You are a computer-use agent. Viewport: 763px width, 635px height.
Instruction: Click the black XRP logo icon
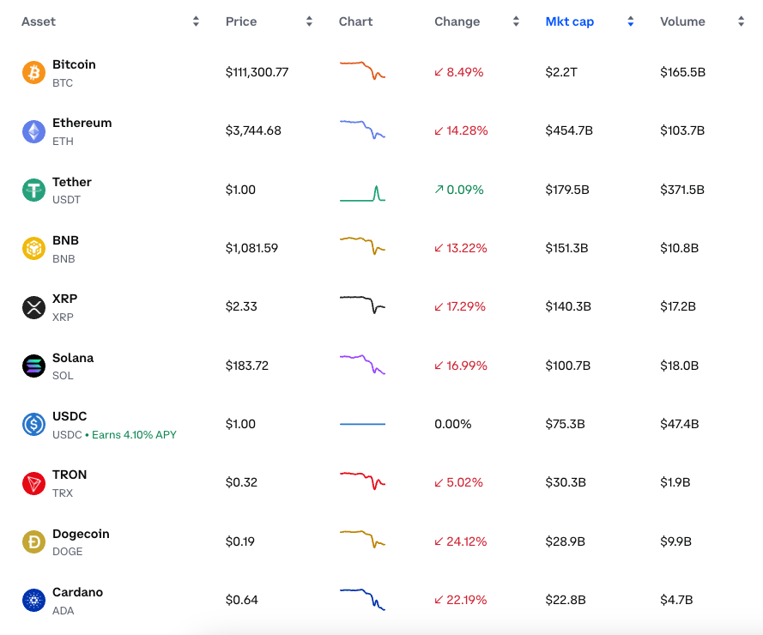34,307
